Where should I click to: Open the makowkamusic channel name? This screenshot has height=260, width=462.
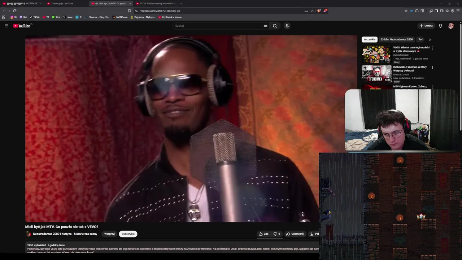pyautogui.click(x=401, y=55)
